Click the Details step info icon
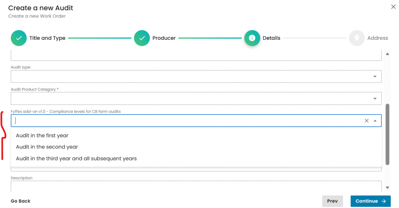 pyautogui.click(x=252, y=38)
